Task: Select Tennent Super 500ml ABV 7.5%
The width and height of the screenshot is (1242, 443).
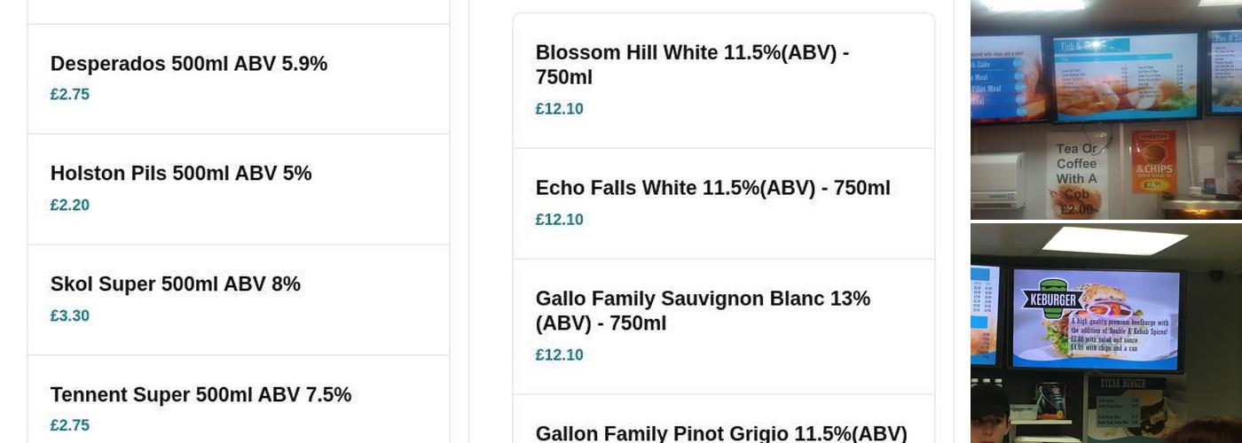Action: 201,395
